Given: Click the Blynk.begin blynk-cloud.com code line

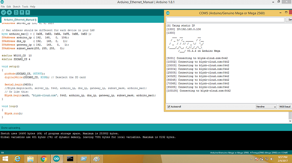Looking at the screenshot, I should (x=80, y=95).
